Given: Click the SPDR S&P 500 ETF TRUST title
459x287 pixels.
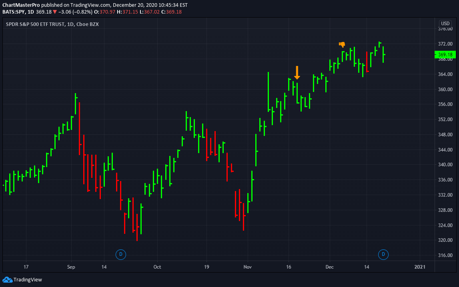Looking at the screenshot, I should tap(35, 24).
